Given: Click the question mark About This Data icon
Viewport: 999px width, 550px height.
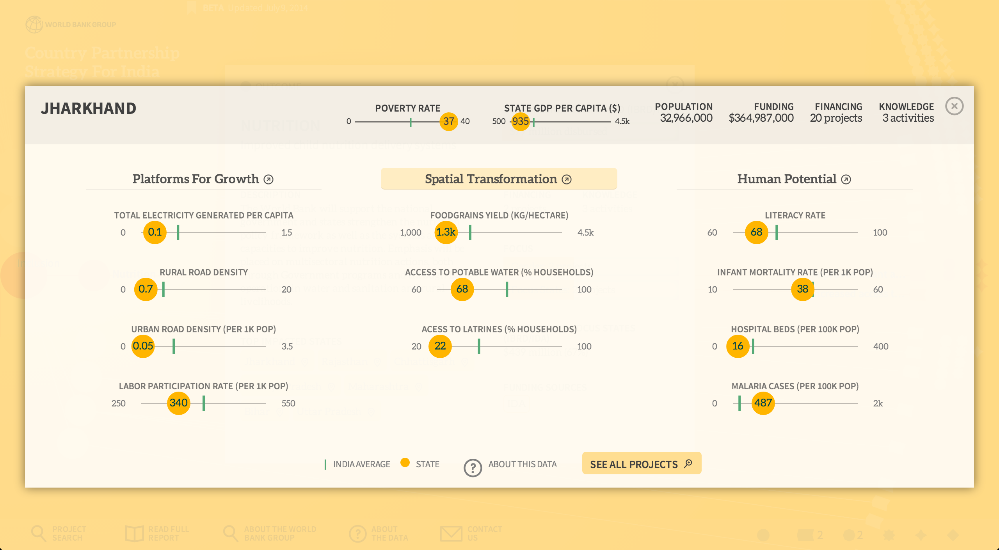Looking at the screenshot, I should (473, 467).
